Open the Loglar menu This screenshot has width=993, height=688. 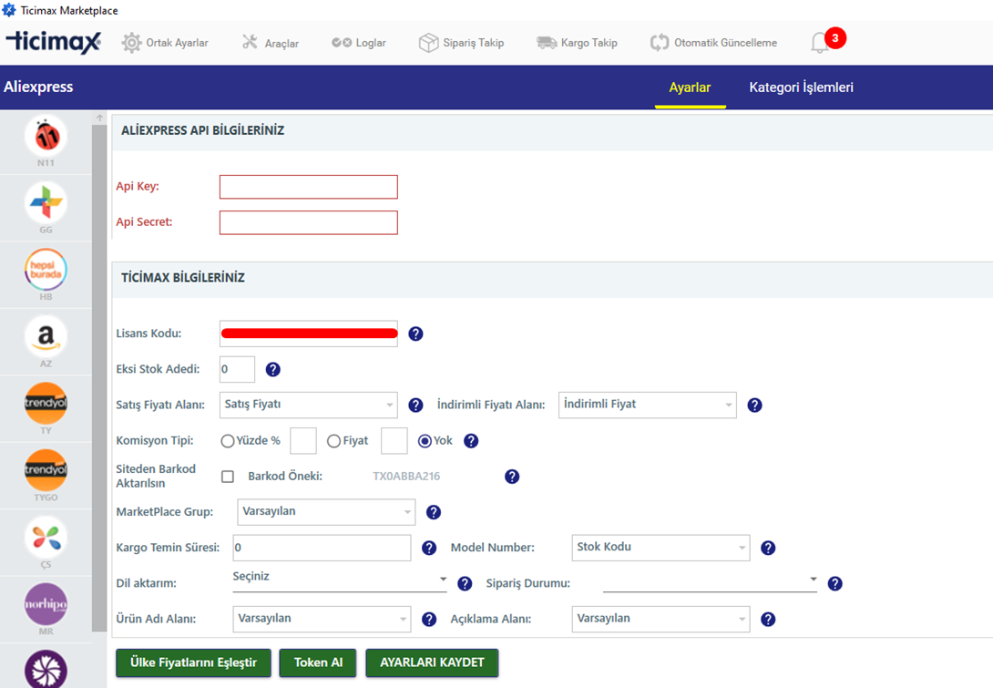pyautogui.click(x=358, y=43)
